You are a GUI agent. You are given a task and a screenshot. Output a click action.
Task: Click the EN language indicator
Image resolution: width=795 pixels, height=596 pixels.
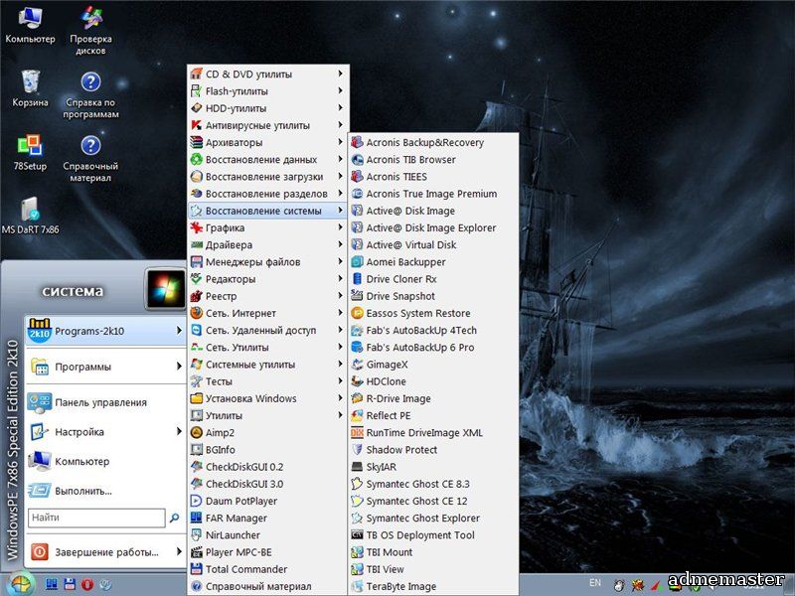(594, 583)
